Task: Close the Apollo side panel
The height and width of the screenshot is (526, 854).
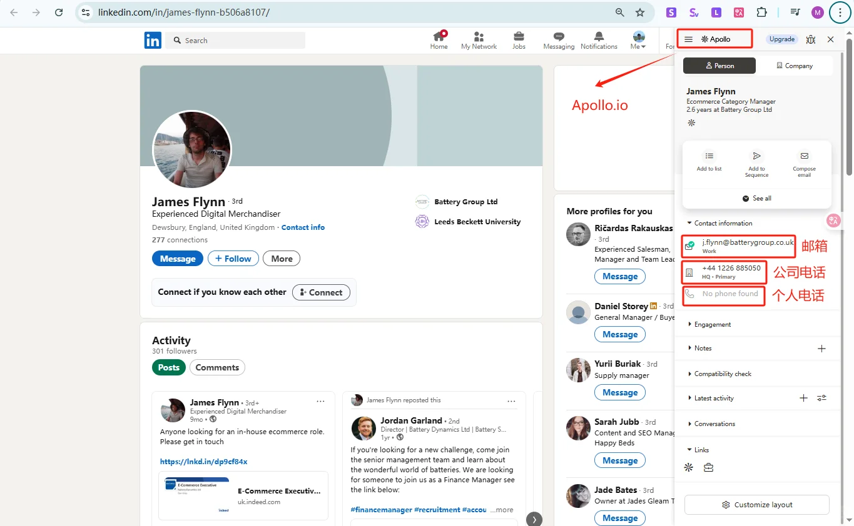Action: tap(830, 39)
